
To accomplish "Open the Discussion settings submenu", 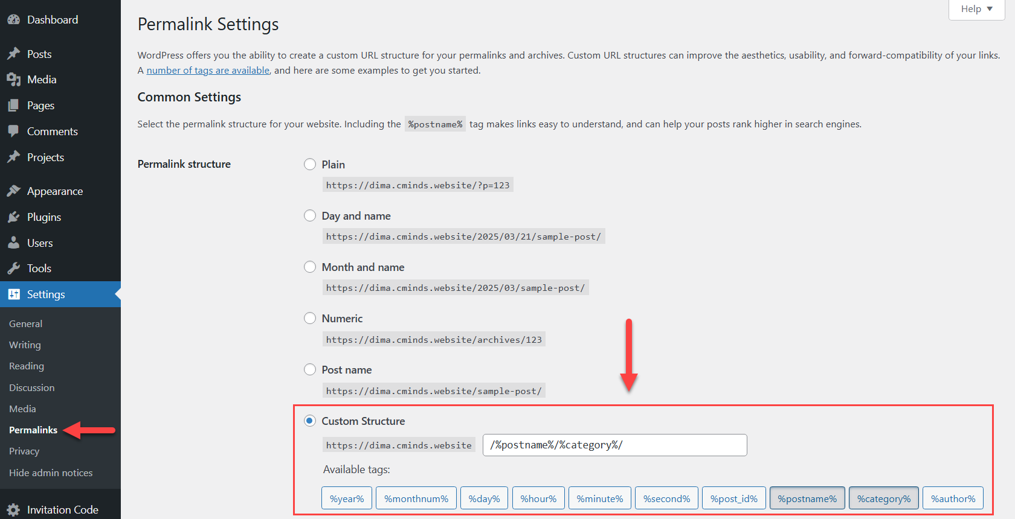I will click(x=32, y=388).
